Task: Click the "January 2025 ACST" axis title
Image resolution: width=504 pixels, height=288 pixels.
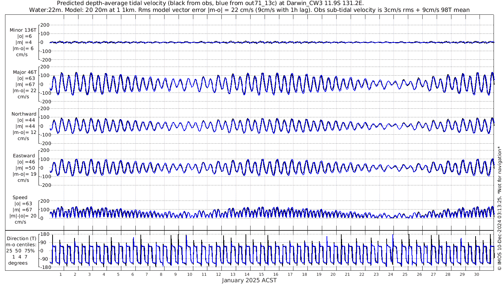Action: (x=249, y=280)
